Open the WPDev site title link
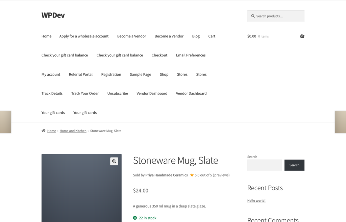This screenshot has width=346, height=222. (53, 15)
